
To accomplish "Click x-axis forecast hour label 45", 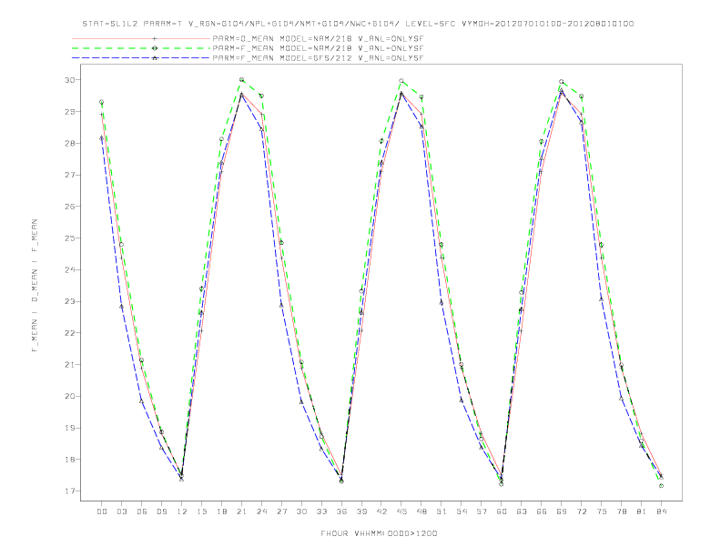I will click(x=401, y=511).
